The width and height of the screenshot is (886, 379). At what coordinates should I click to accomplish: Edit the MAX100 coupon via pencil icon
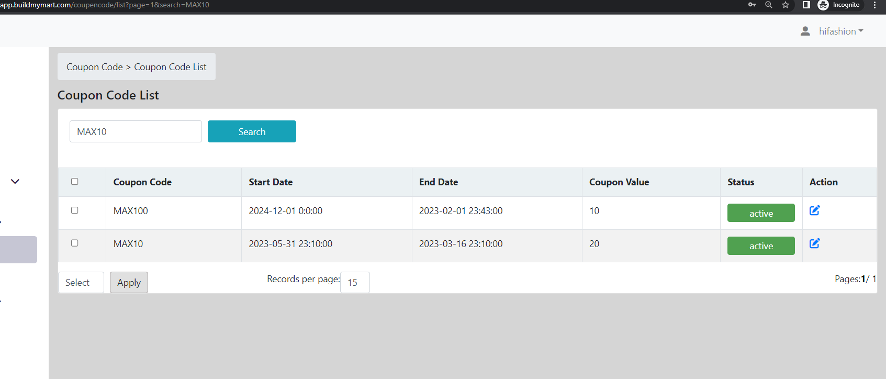[815, 210]
